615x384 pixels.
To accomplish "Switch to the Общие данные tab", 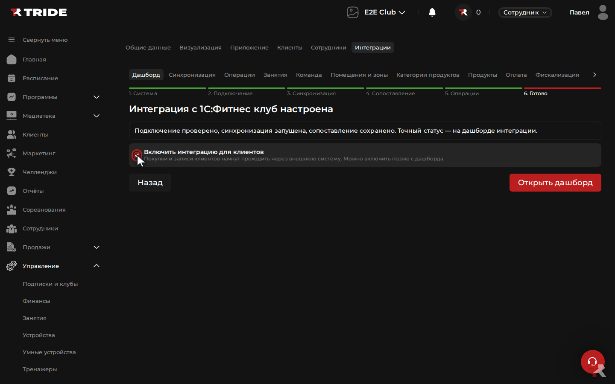I will (x=148, y=47).
